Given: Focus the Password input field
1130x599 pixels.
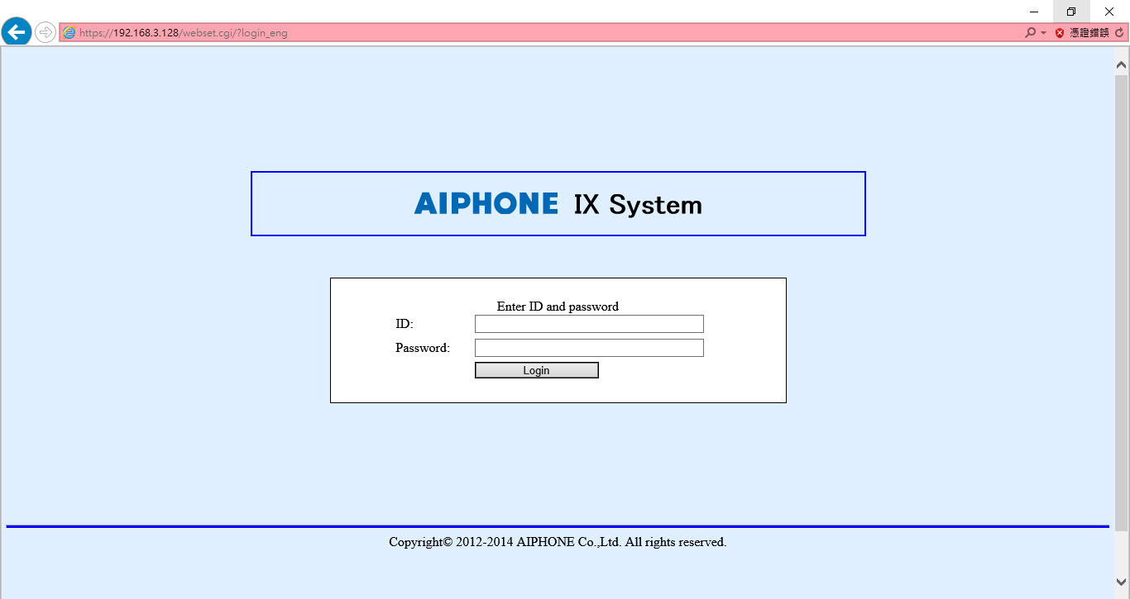Looking at the screenshot, I should (589, 348).
